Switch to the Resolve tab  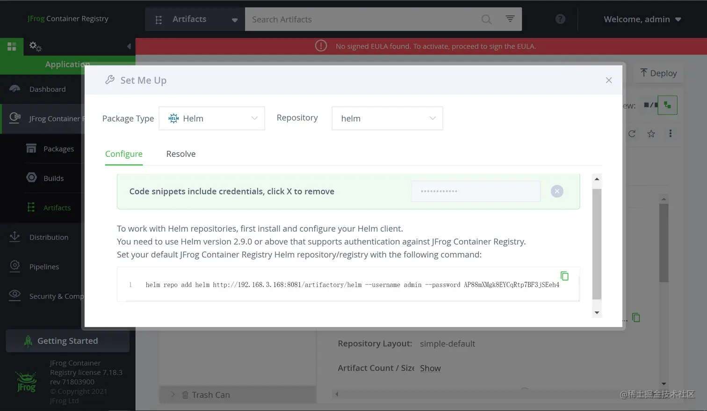pyautogui.click(x=181, y=154)
